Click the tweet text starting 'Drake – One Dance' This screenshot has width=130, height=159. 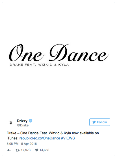53,136
